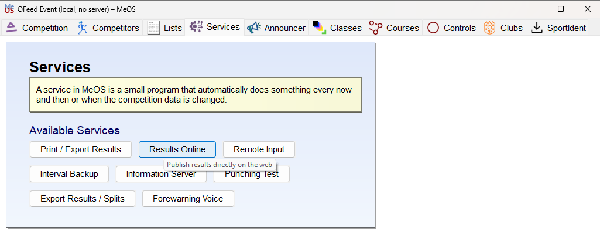Image resolution: width=600 pixels, height=245 pixels.
Task: Click the Lists sheet icon
Action: pos(153,28)
